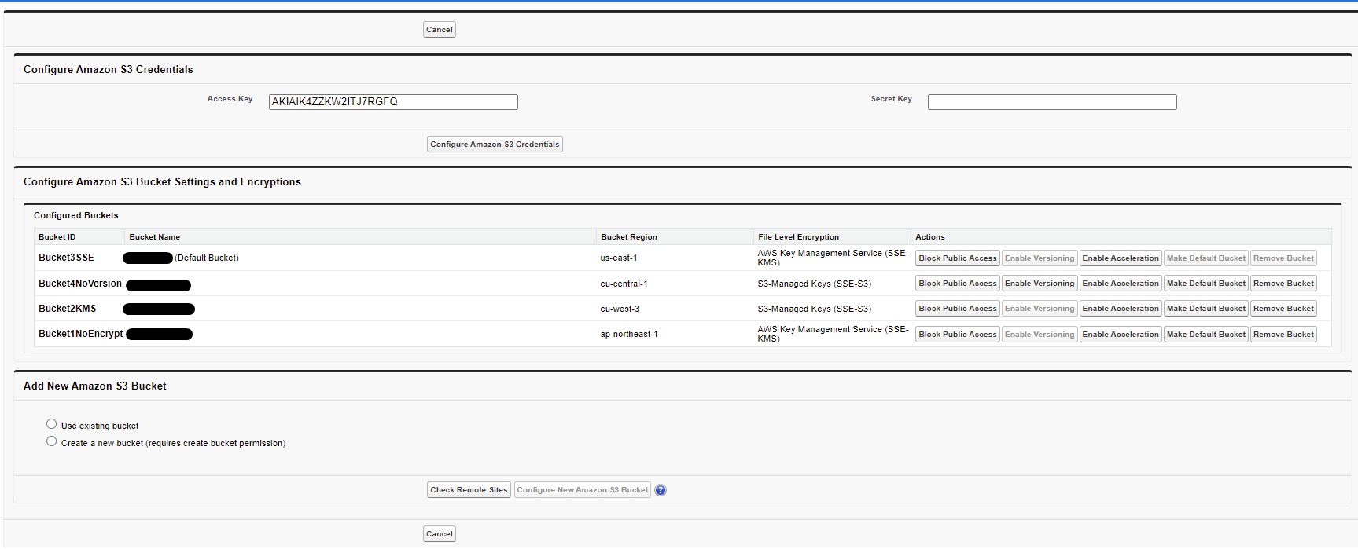Block Public Access for Bucket3SSE
1358x549 pixels.
(x=957, y=258)
